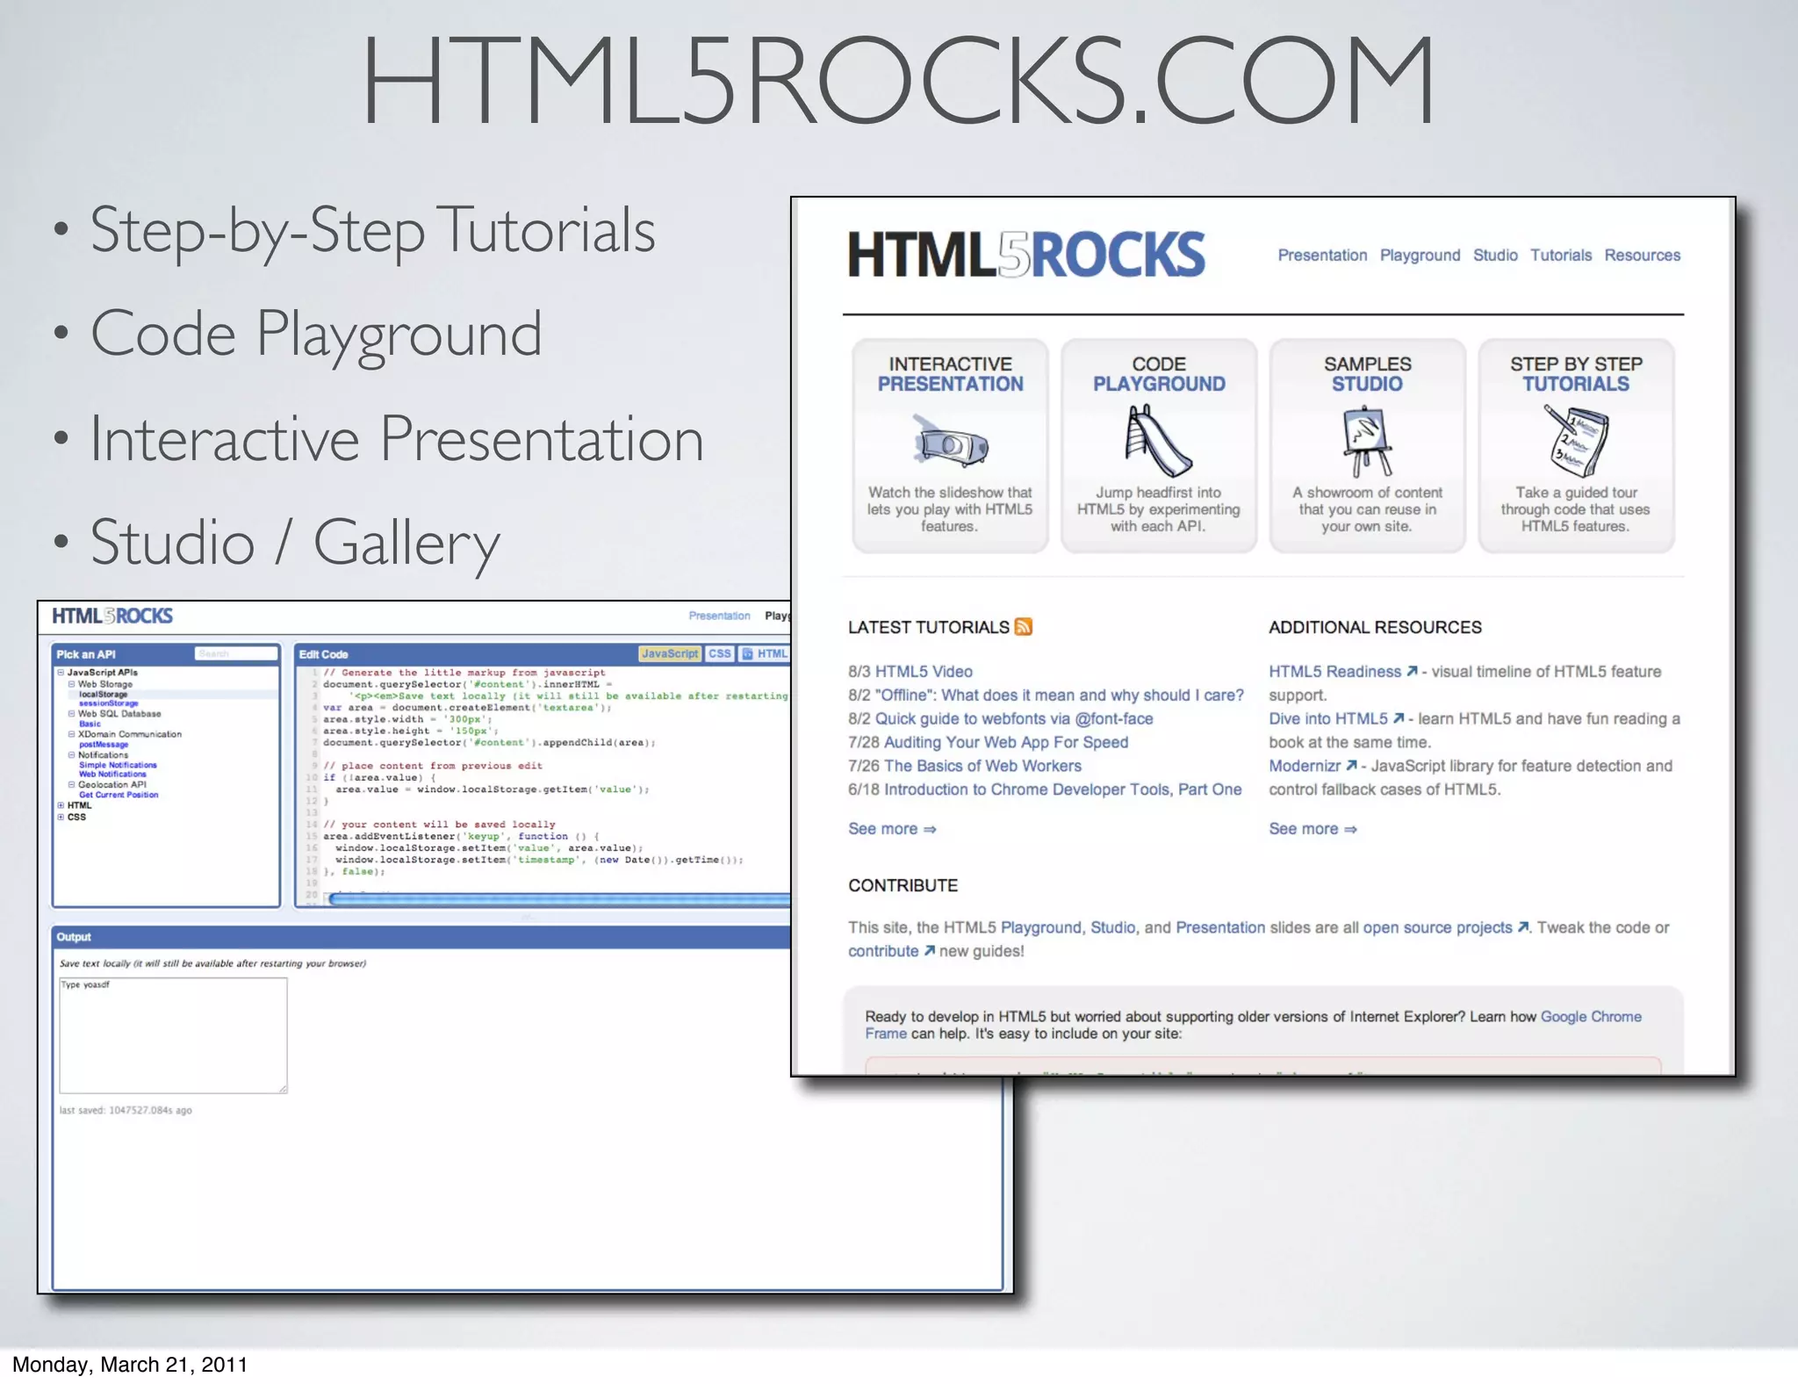This screenshot has width=1798, height=1384.
Task: Switch to the CSS tab in Edit Code
Action: (x=719, y=654)
